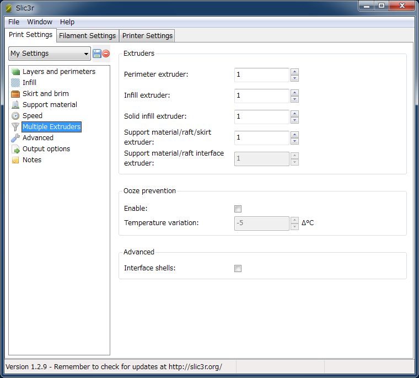
Task: Open the Window menu
Action: coord(40,22)
